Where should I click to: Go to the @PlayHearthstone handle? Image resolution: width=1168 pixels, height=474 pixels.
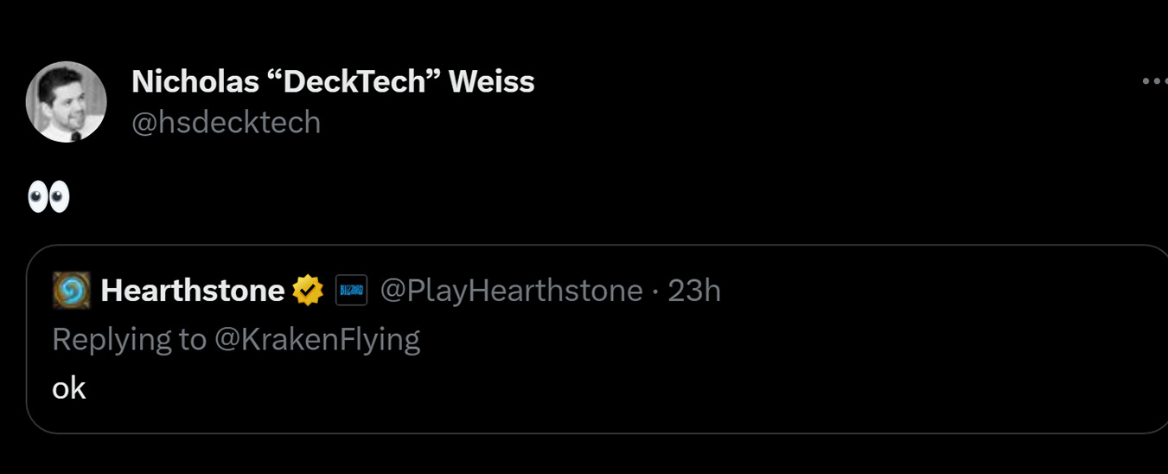tap(511, 291)
